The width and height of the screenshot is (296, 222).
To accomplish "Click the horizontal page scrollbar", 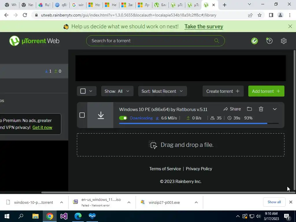I will (168, 193).
